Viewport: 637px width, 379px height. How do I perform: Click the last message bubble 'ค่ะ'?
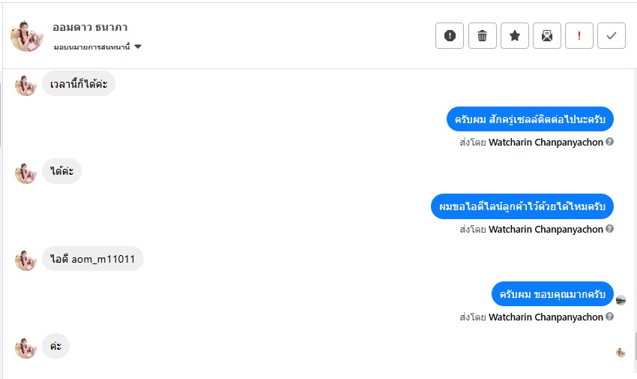point(55,346)
